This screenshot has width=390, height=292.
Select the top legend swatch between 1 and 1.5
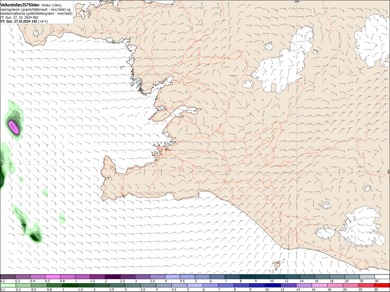[83, 276]
